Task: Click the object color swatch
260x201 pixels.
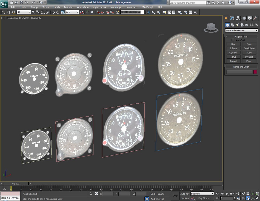Action: click(255, 72)
